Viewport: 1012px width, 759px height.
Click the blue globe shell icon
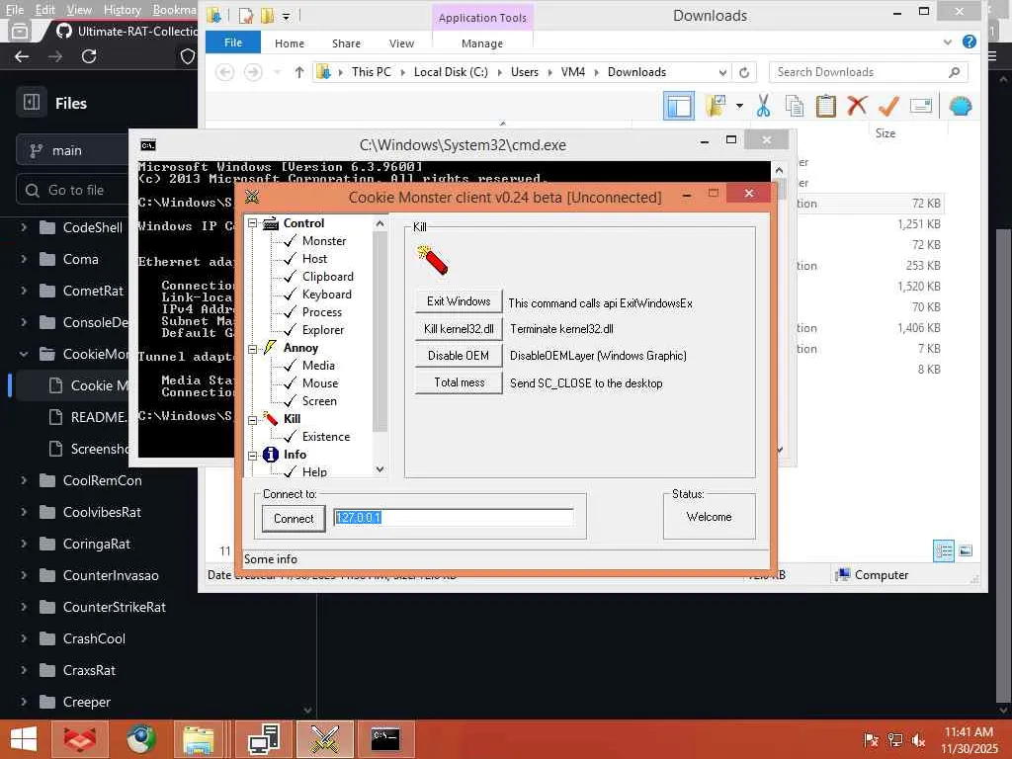961,106
